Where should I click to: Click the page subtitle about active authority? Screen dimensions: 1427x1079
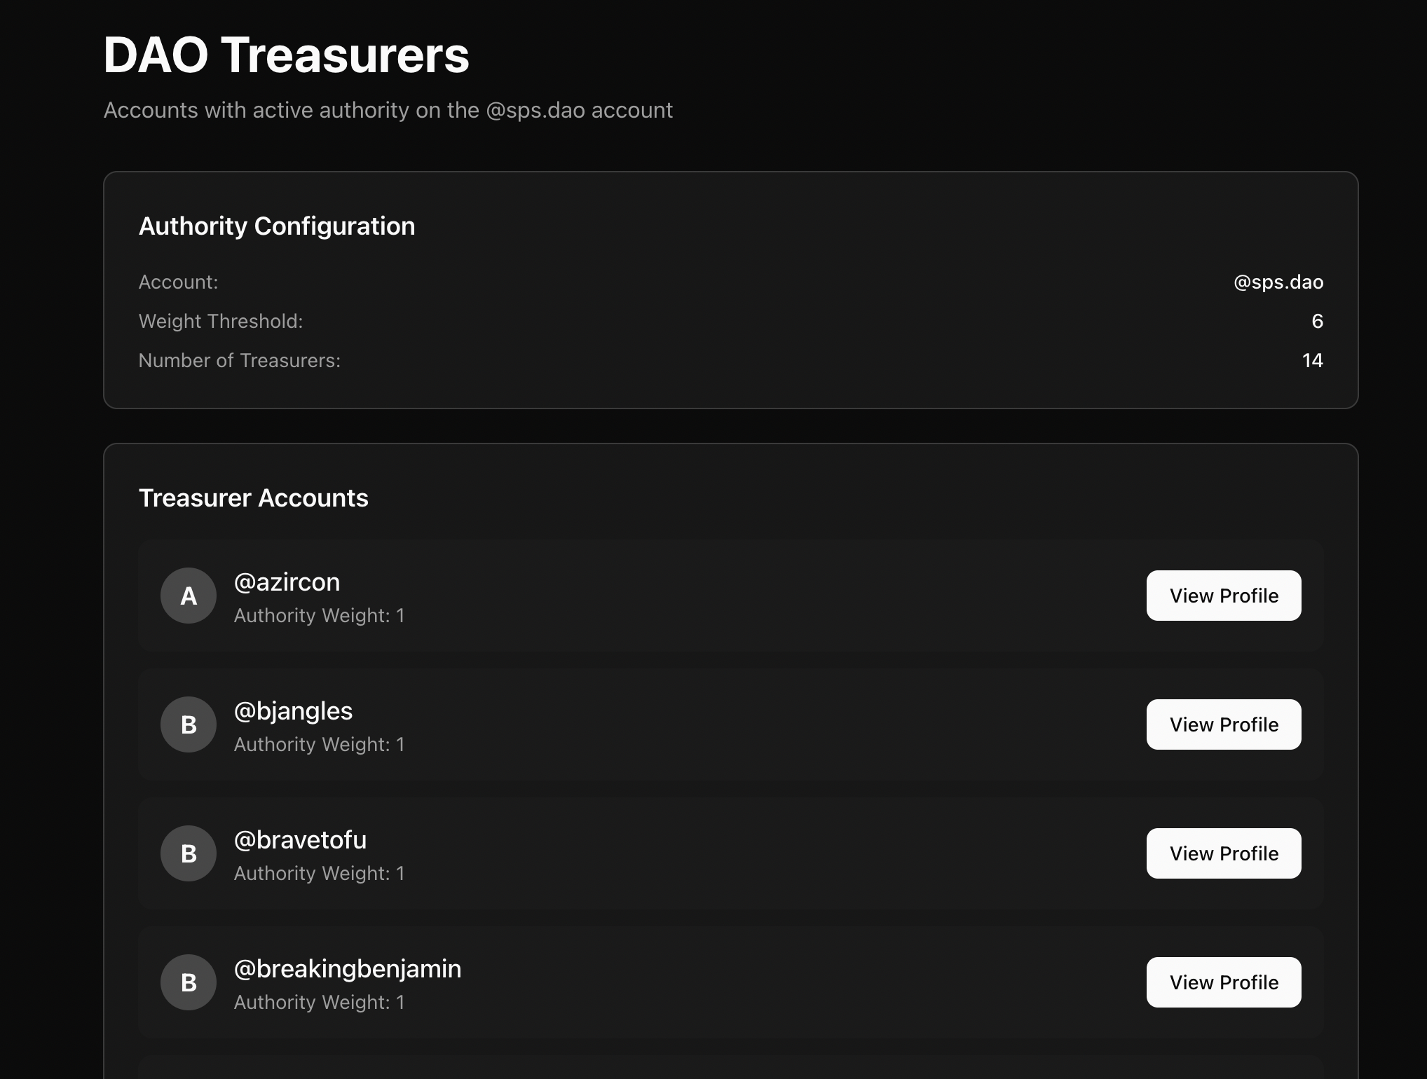click(388, 111)
